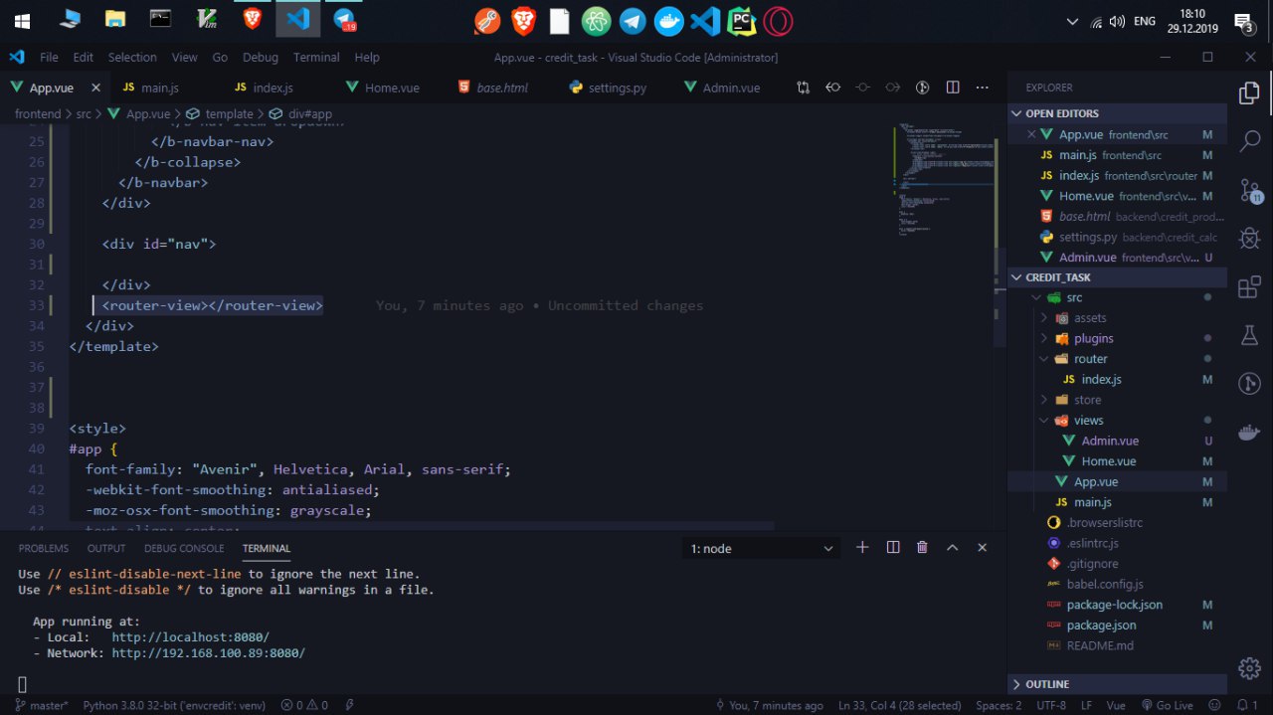The image size is (1273, 715).
Task: Click the errors and warnings count in status bar
Action: point(304,705)
